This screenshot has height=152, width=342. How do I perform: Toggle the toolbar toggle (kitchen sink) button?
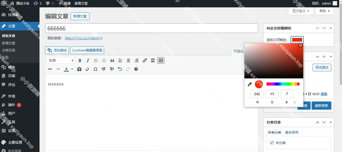pyautogui.click(x=161, y=60)
